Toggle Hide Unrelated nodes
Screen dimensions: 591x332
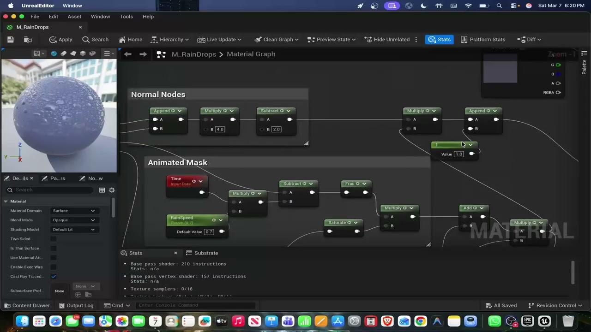(387, 40)
